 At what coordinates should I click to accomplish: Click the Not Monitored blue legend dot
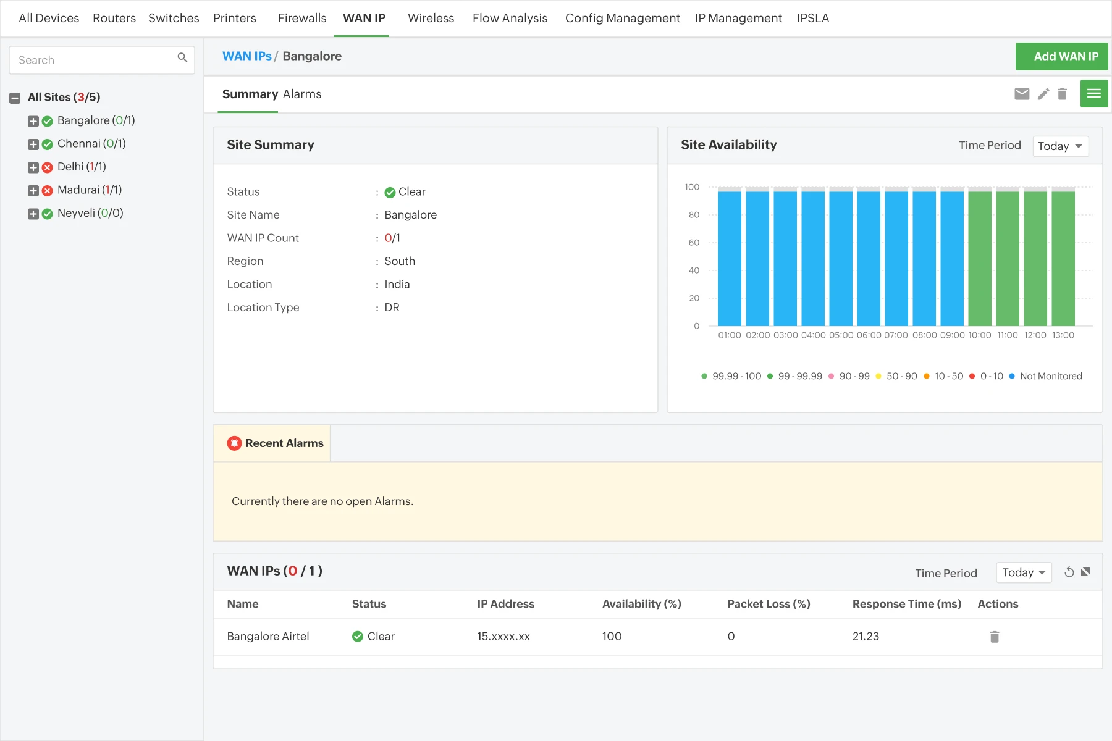(1011, 376)
